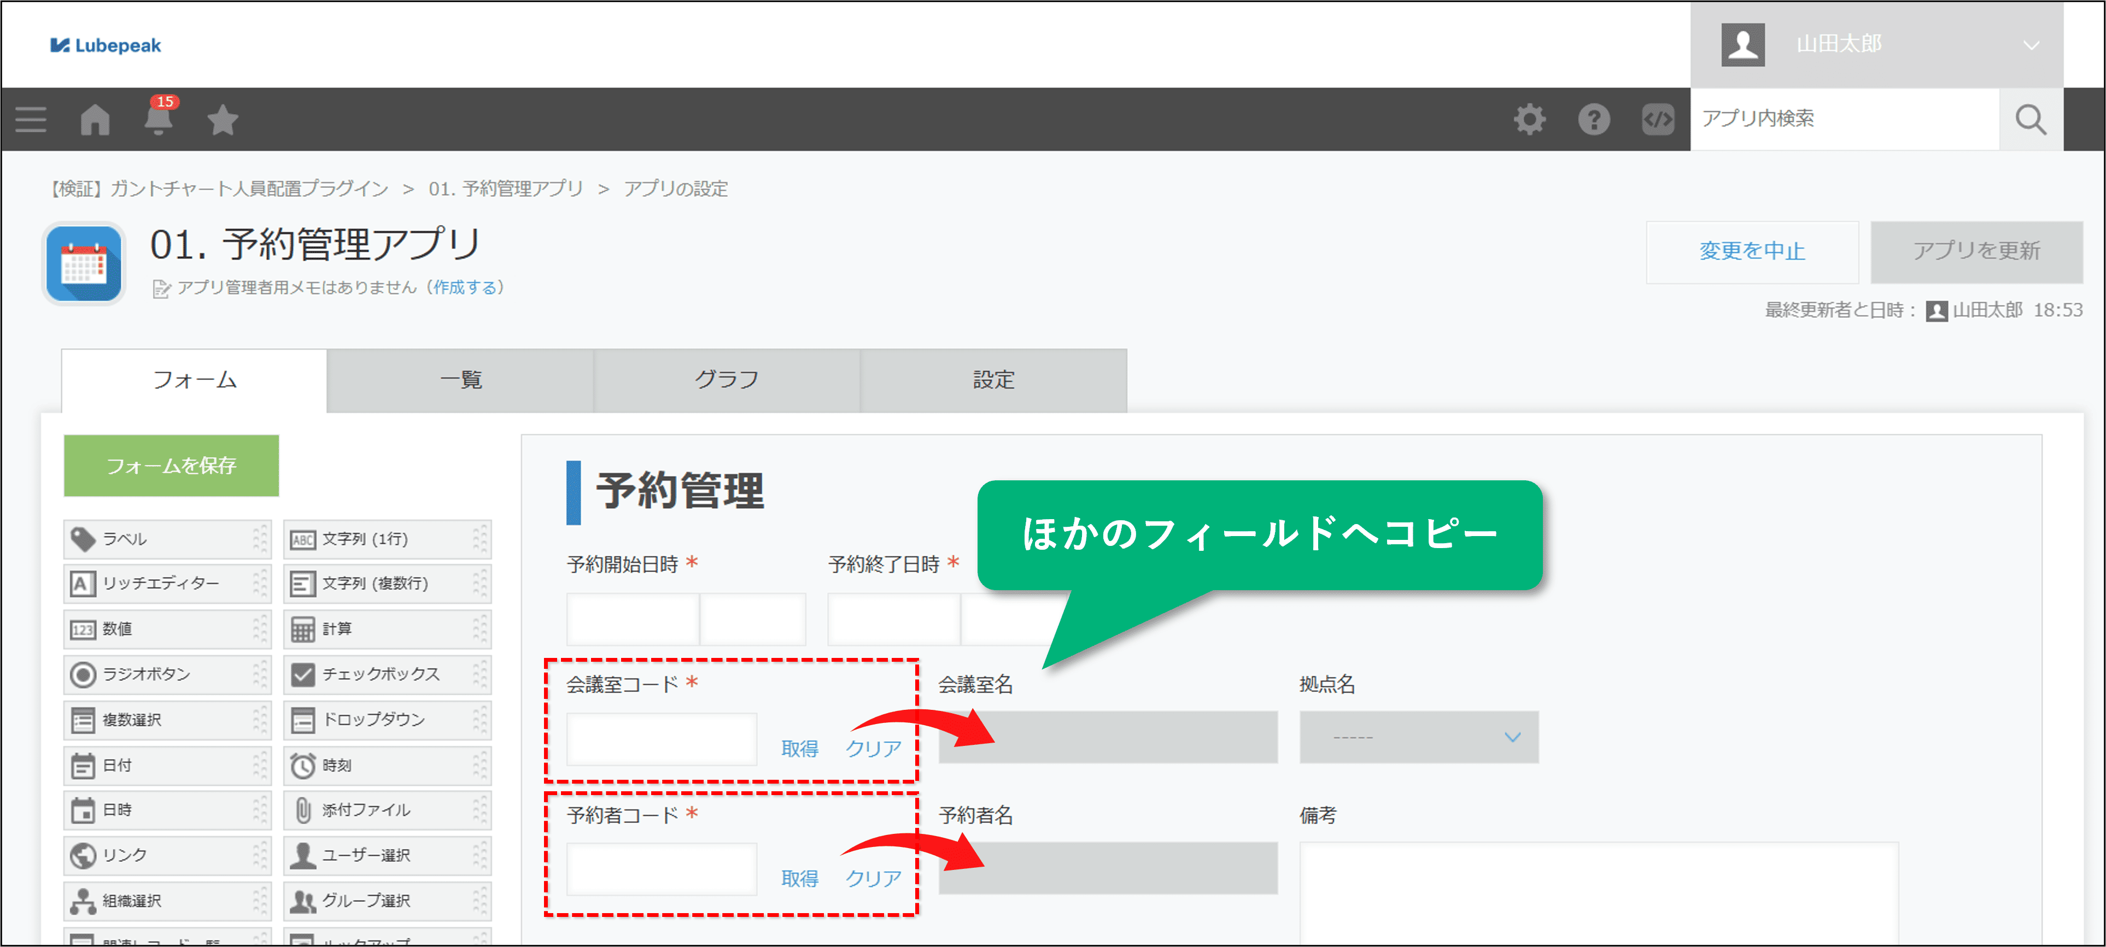Click the </> developer icon in toolbar

(1659, 119)
